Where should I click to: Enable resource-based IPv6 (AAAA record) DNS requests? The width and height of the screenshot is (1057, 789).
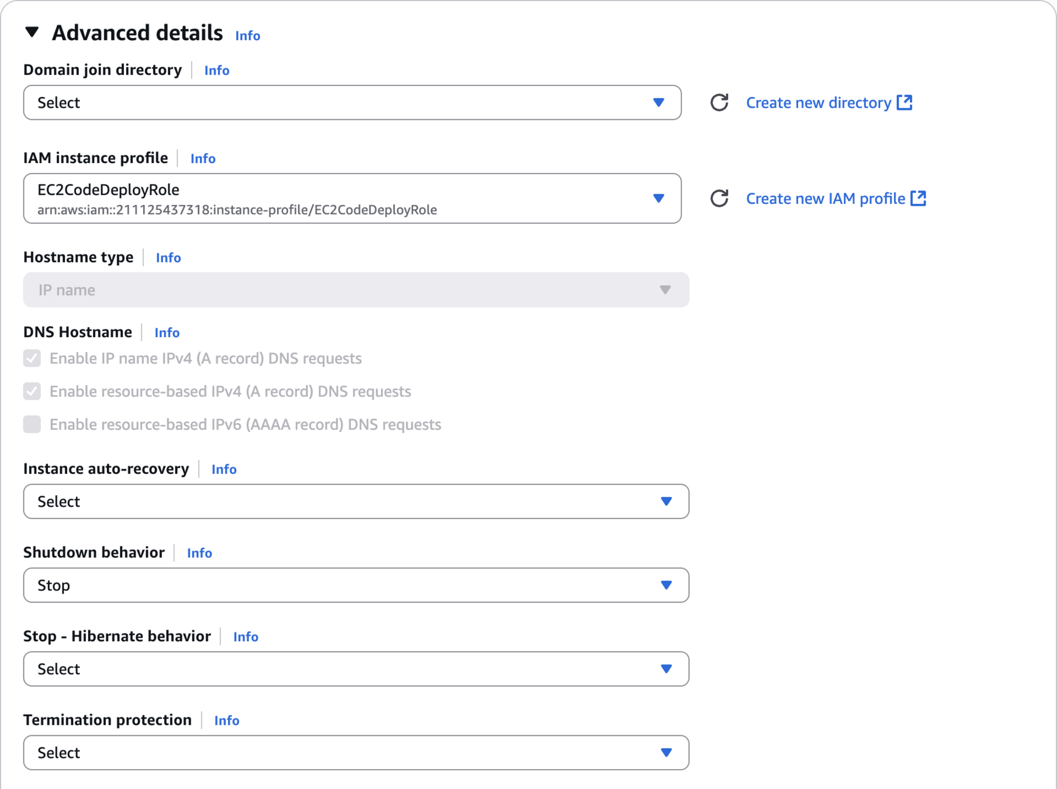point(32,424)
